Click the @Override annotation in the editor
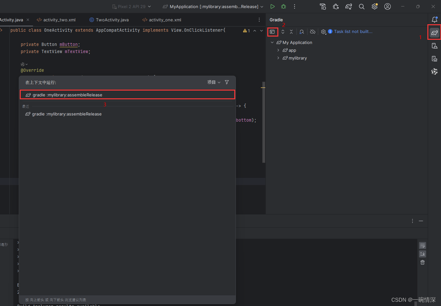The image size is (441, 306). point(32,70)
